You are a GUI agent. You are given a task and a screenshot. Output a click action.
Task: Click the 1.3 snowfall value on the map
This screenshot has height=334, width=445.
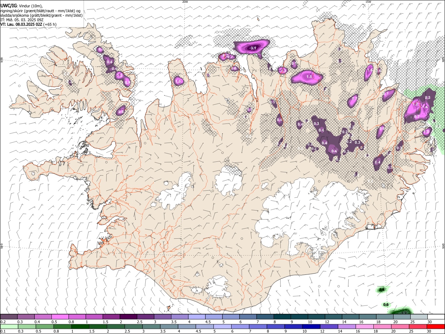click(x=283, y=71)
